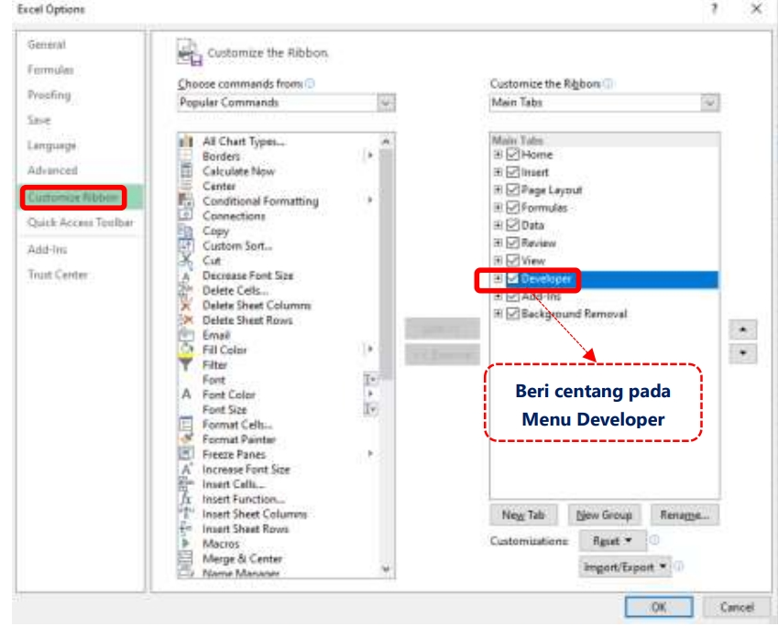Click the Merge & Center icon
This screenshot has width=778, height=626.
[x=186, y=558]
